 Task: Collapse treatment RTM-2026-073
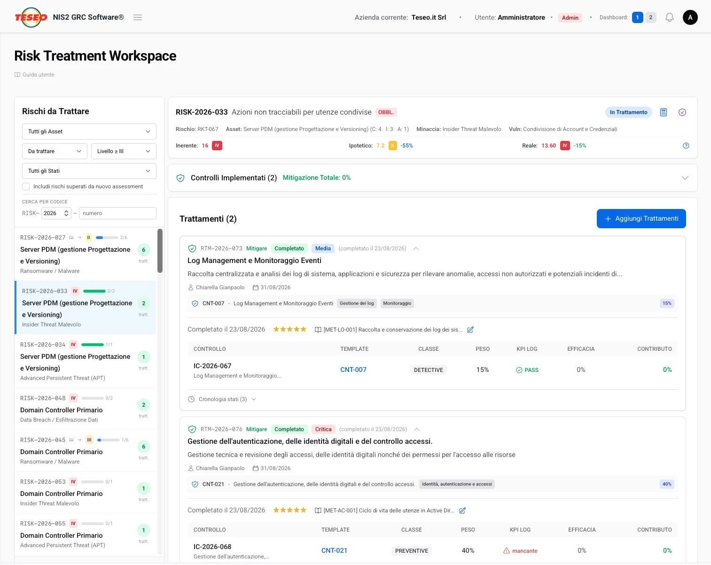point(415,248)
